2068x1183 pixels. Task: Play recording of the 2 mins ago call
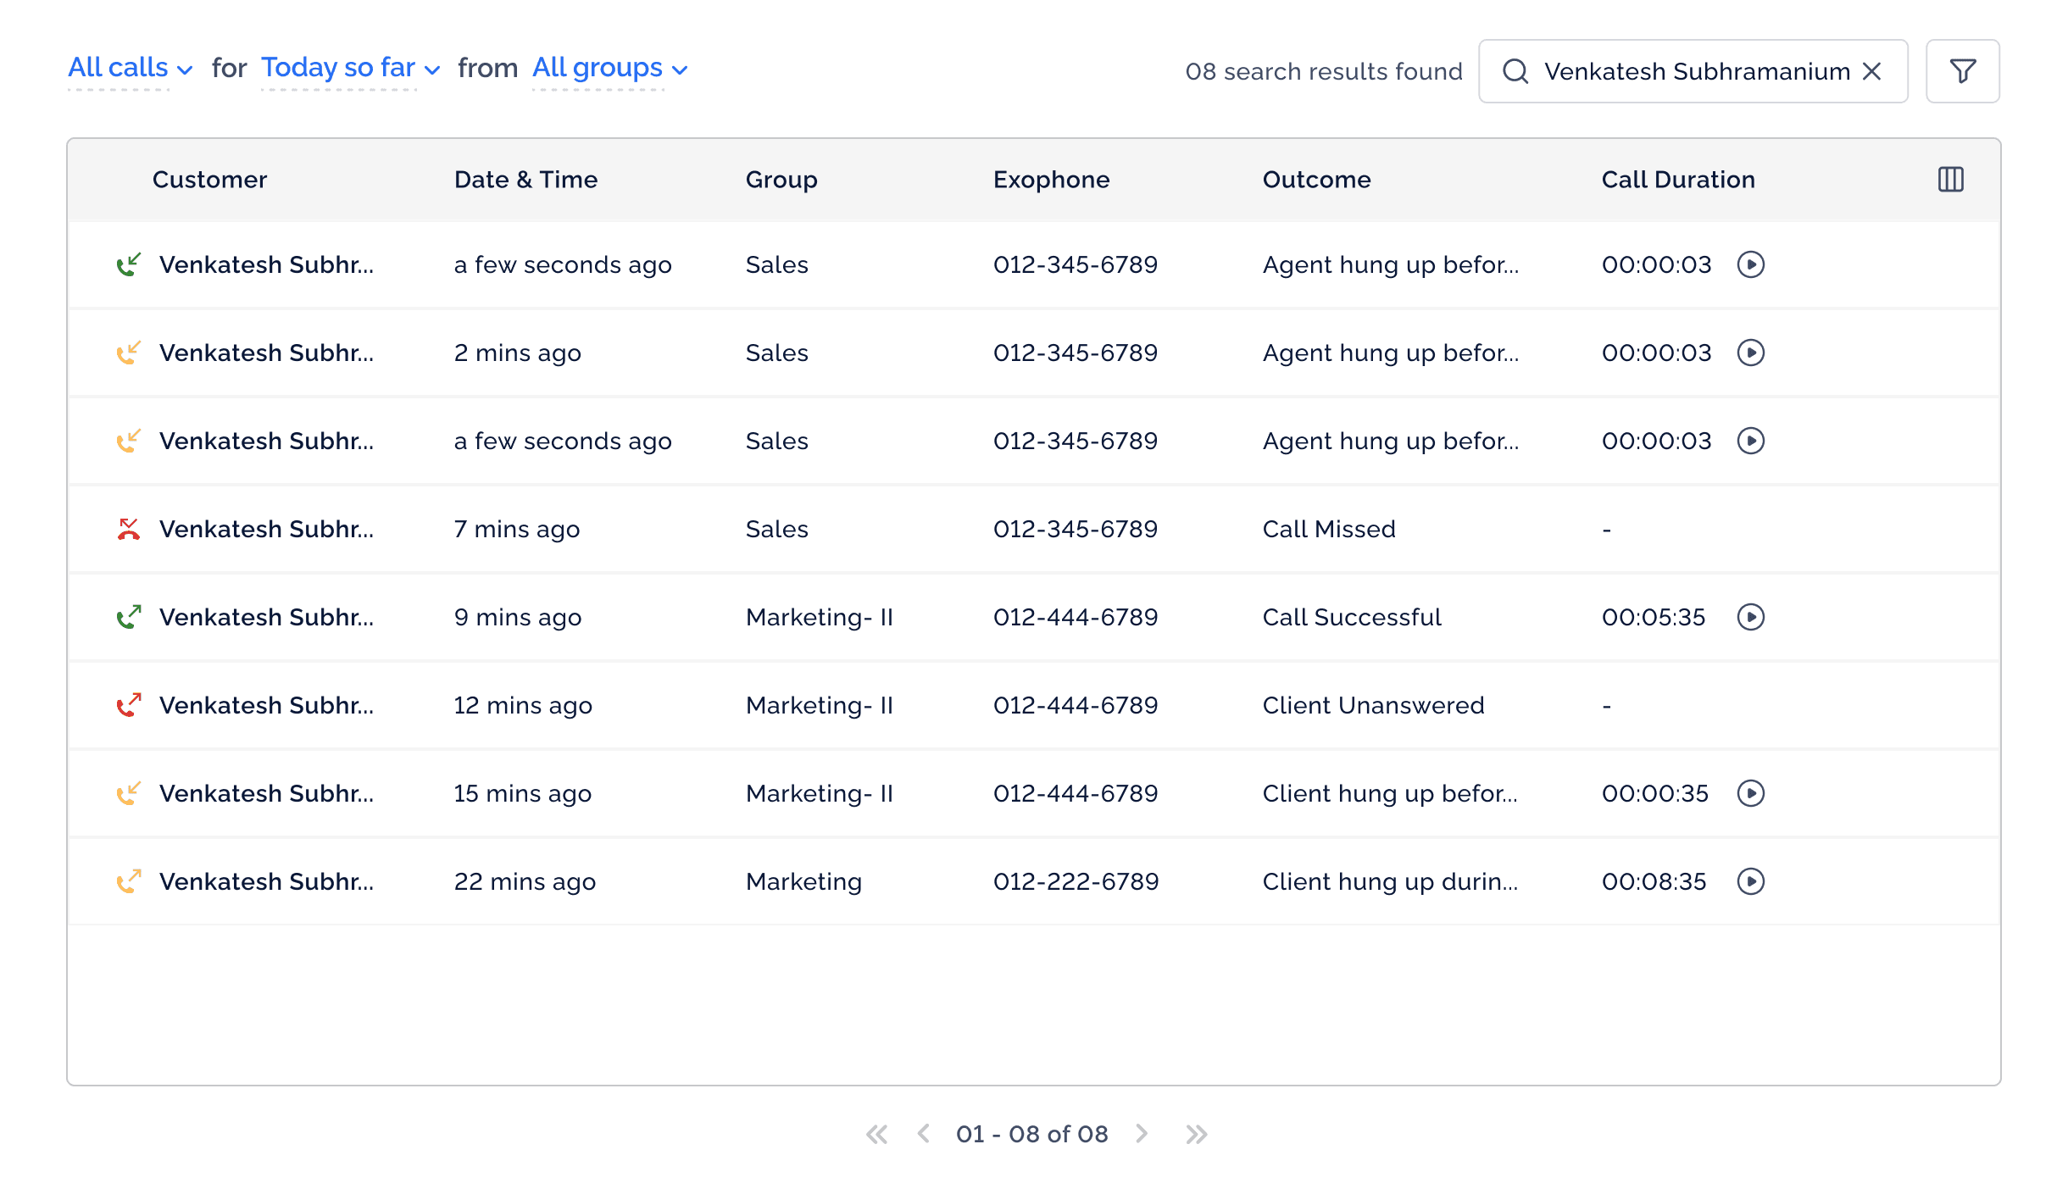pyautogui.click(x=1750, y=353)
